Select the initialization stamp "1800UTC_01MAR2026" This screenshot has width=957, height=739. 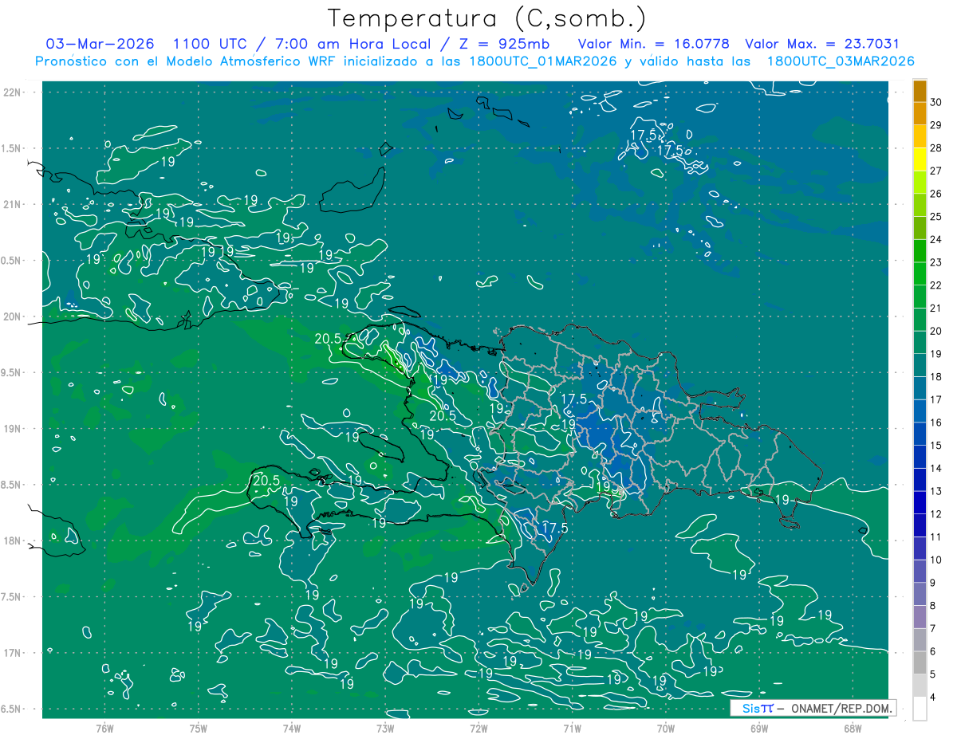(542, 61)
